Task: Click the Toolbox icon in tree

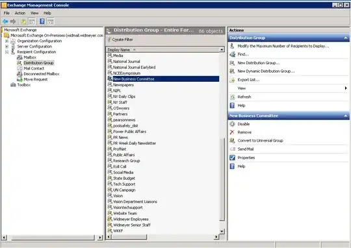Action: pos(13,85)
